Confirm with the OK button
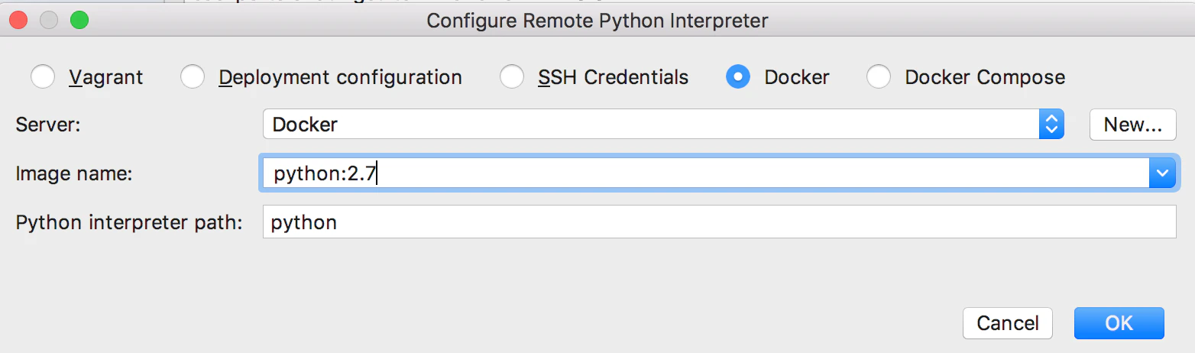Viewport: 1195px width, 353px height. pos(1119,323)
